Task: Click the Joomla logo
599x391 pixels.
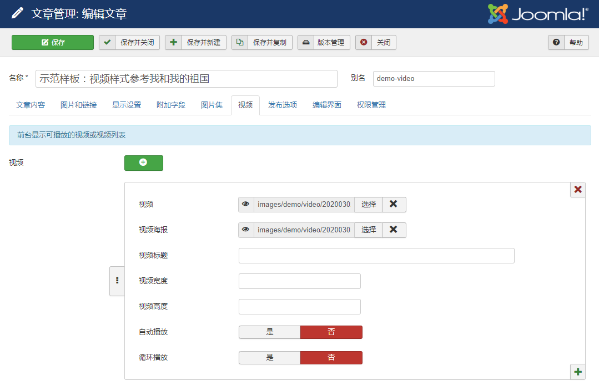Action: 537,14
